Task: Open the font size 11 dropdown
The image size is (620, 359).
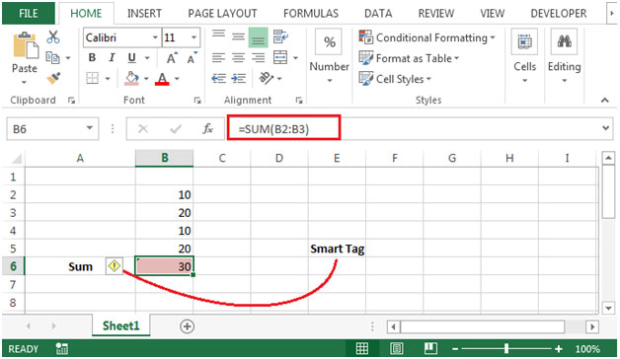Action: pos(194,37)
